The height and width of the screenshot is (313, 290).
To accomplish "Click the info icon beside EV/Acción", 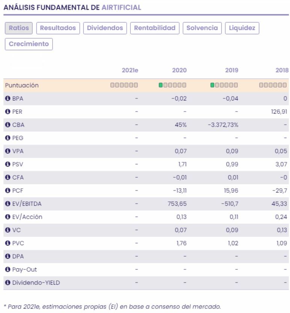I will tap(8, 217).
